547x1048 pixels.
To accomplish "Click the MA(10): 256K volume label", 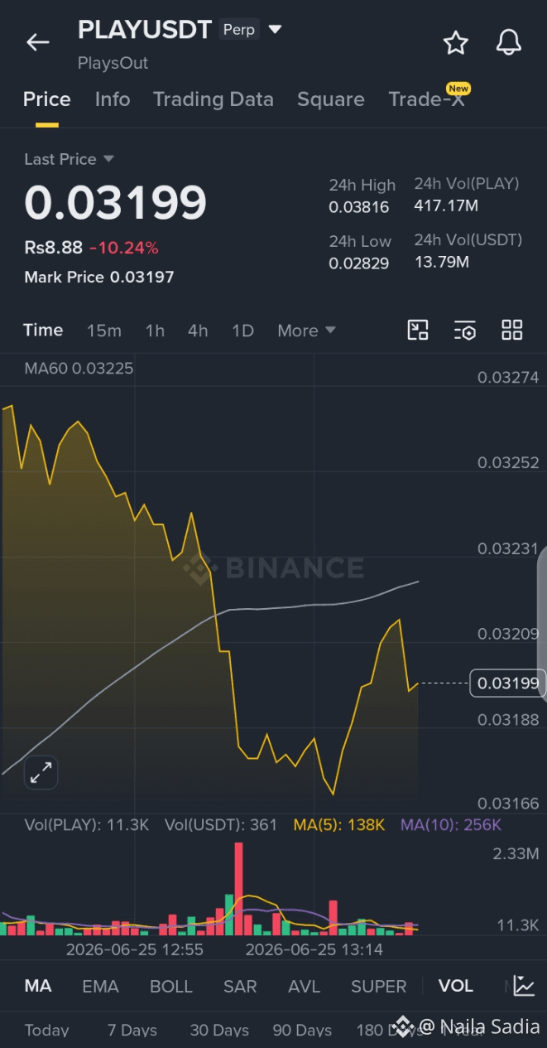I will [451, 824].
